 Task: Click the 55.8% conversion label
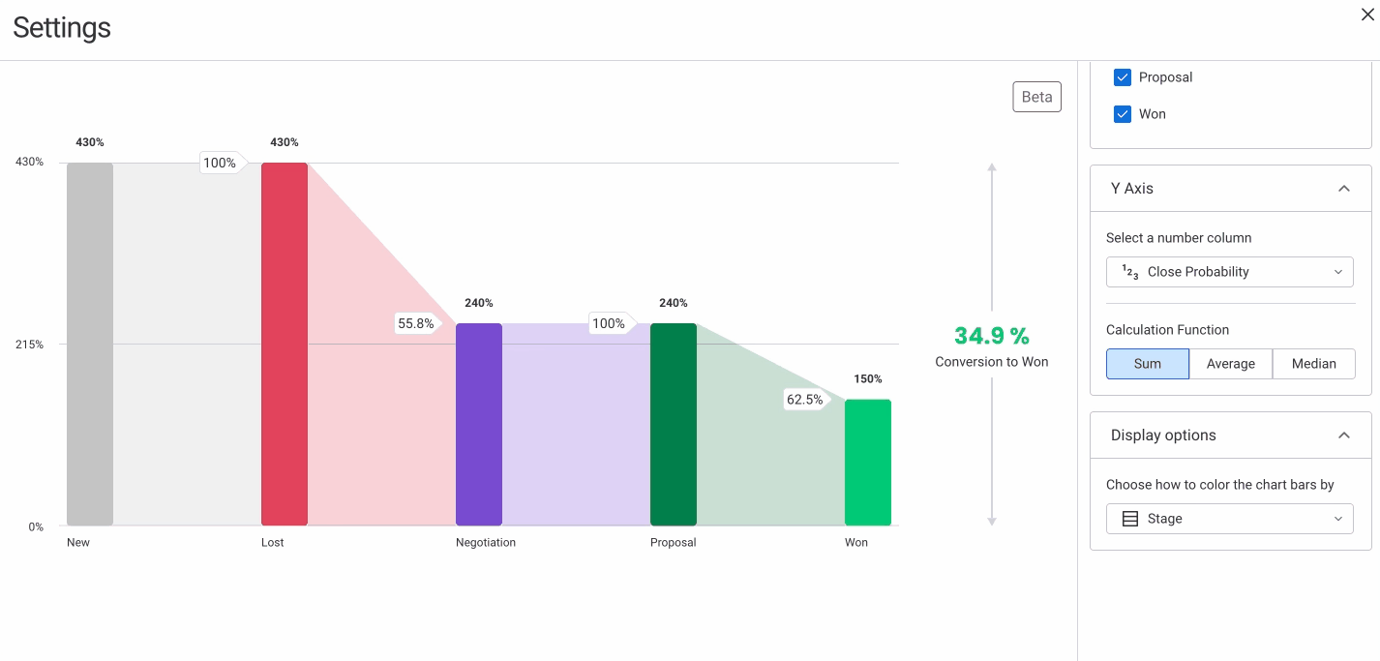pos(416,323)
